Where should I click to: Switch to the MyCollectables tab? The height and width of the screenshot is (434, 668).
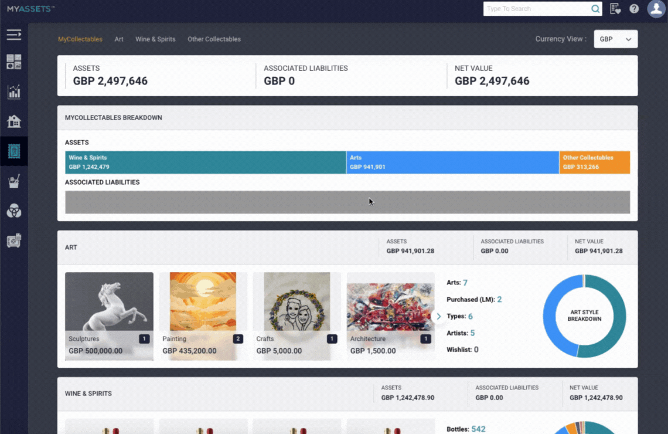click(x=80, y=39)
